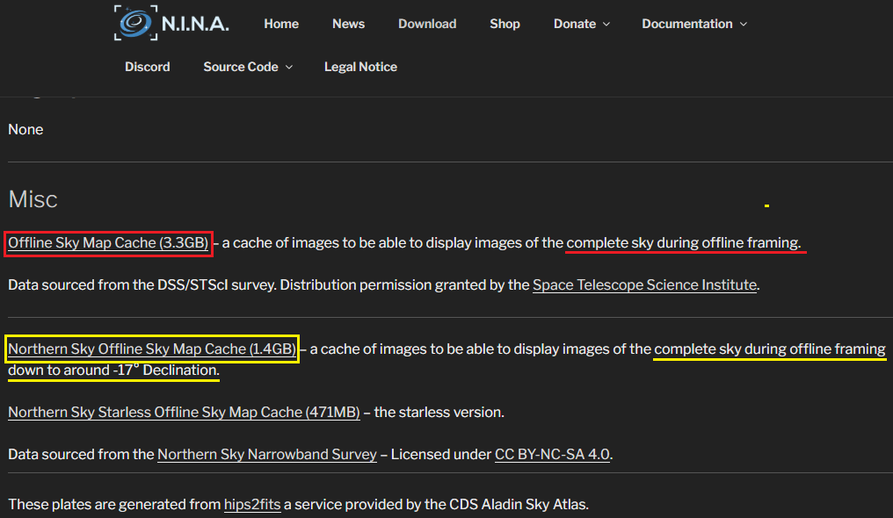Expand the Donate dropdown chevron
893x518 pixels.
[606, 25]
